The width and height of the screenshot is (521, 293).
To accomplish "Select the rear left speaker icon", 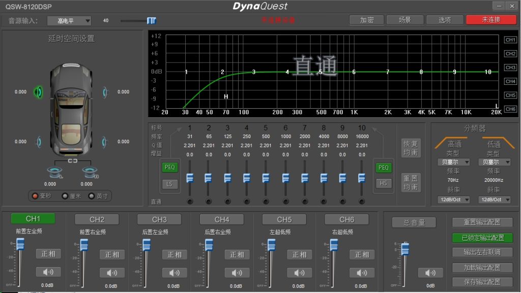I will [39, 142].
